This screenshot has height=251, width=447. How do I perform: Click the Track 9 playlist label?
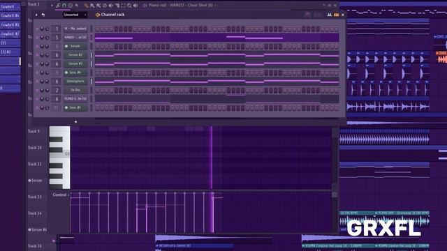click(x=34, y=131)
